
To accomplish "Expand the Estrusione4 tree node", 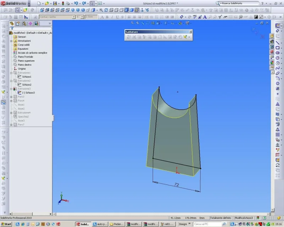I will 11,112.
